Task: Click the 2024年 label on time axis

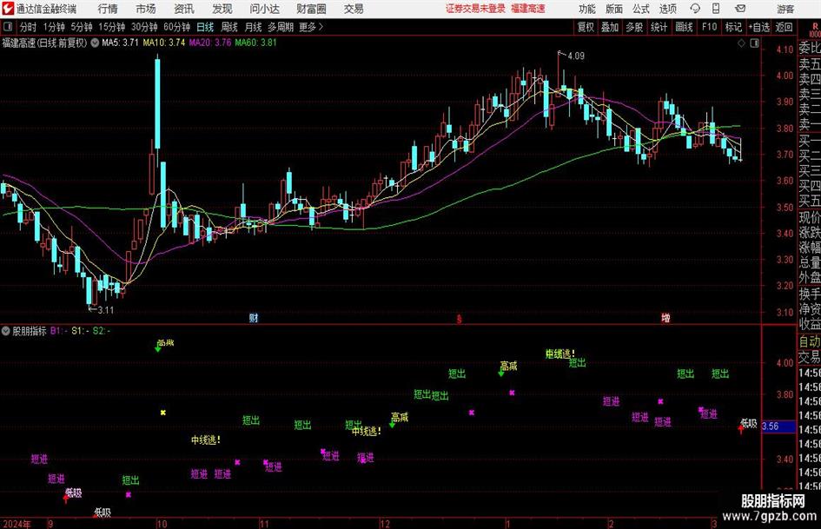Action: pos(17,524)
